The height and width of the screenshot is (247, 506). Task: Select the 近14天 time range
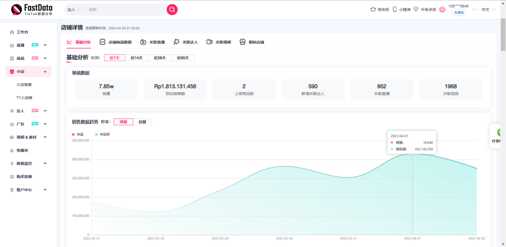pyautogui.click(x=136, y=58)
